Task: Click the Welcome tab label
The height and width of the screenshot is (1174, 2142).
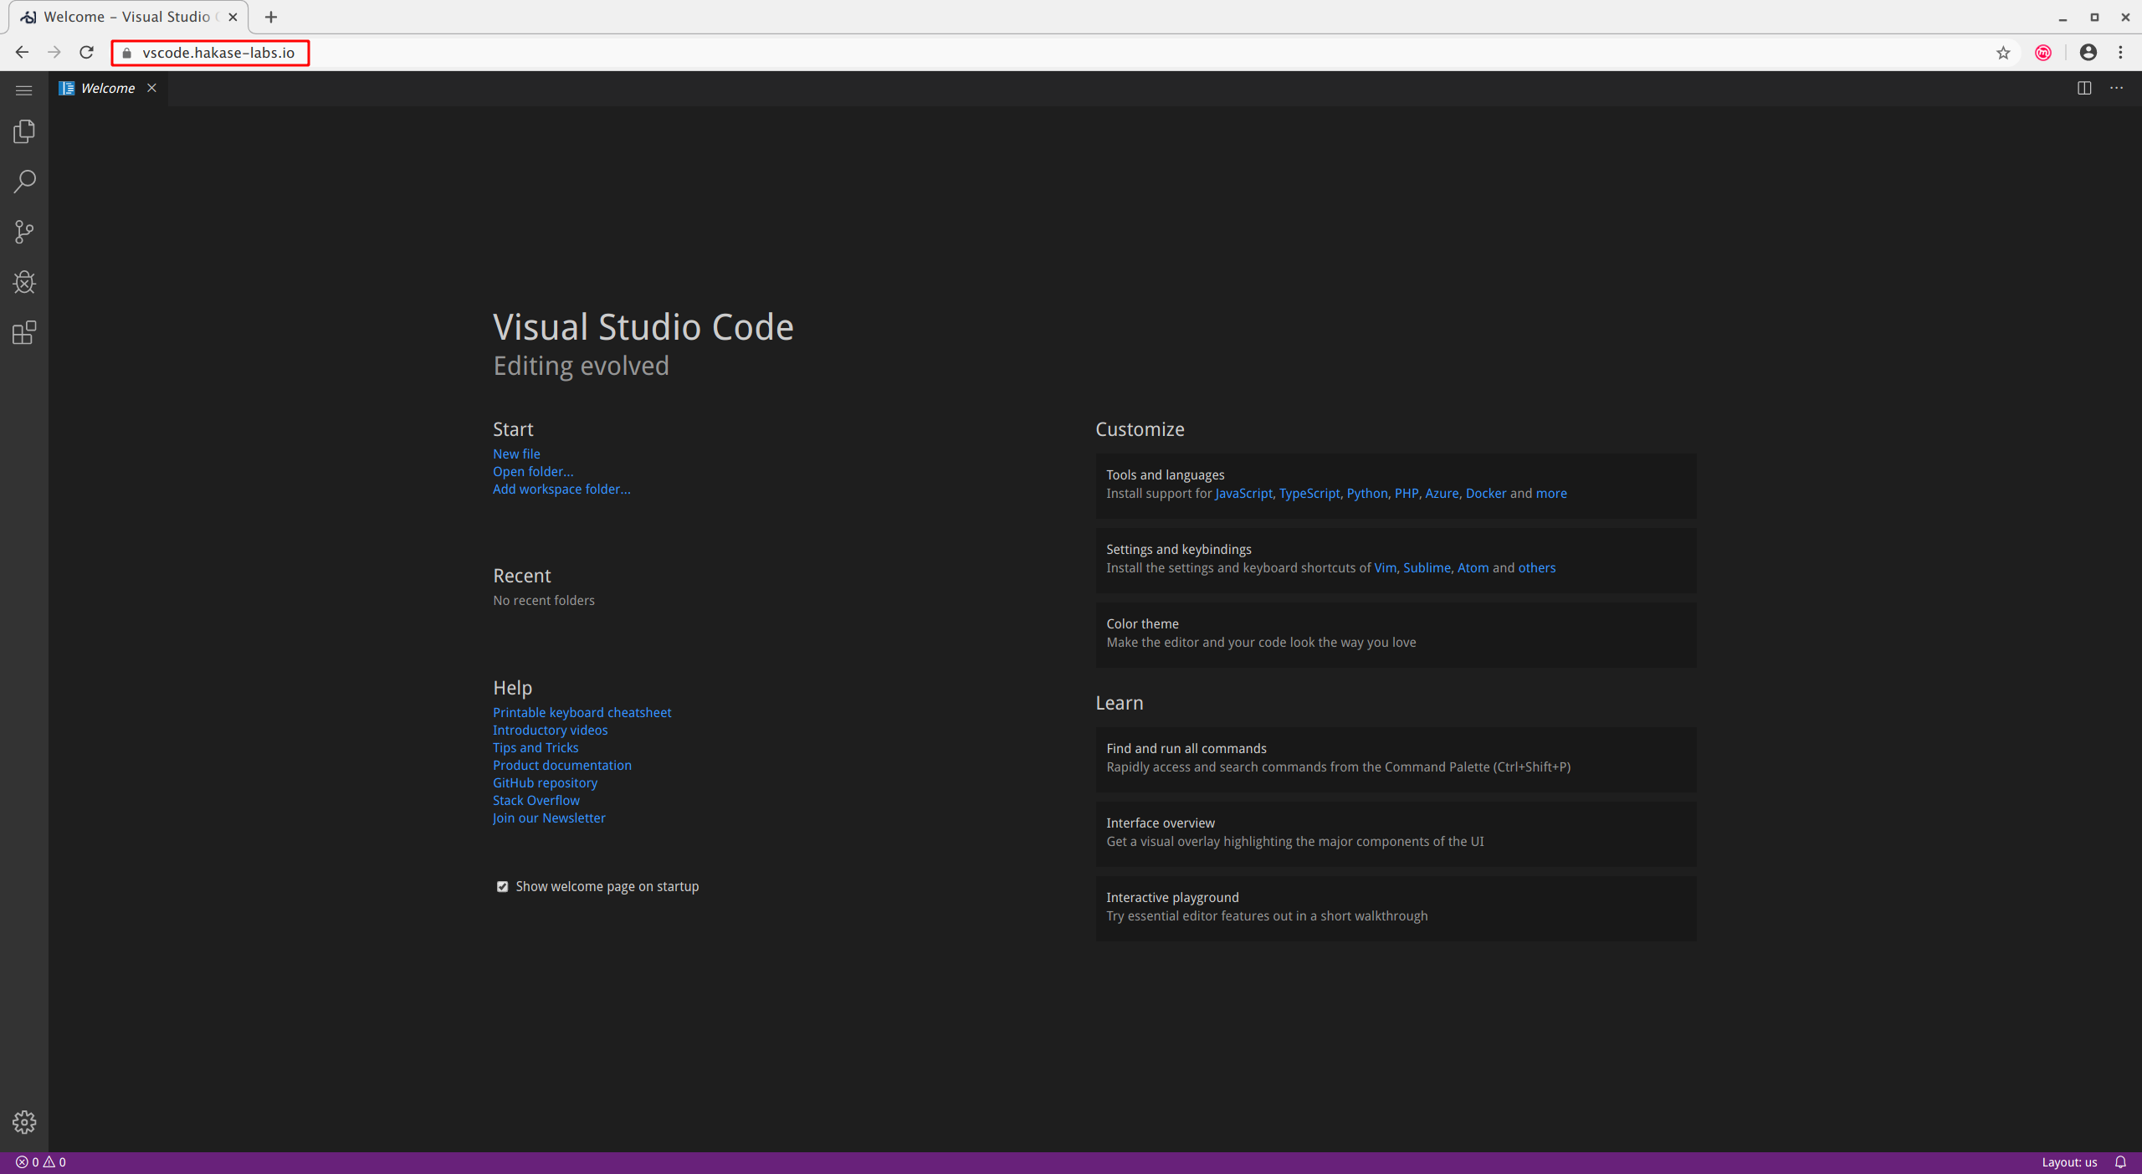Action: [107, 87]
